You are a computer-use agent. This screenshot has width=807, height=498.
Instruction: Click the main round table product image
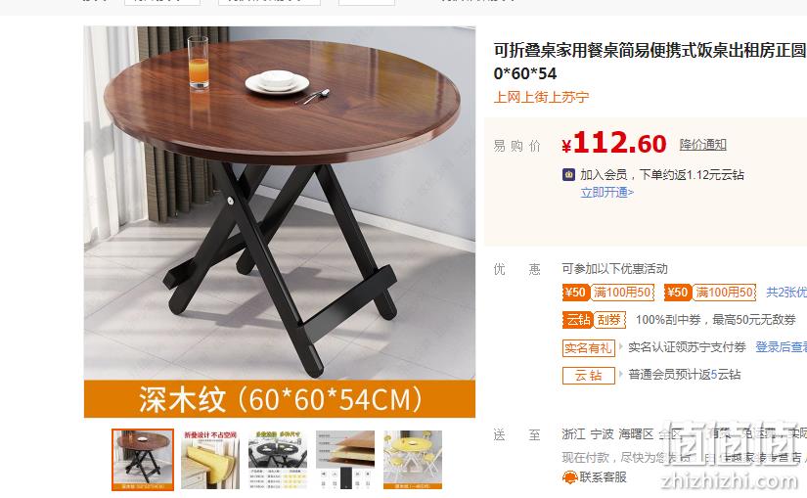[x=280, y=203]
